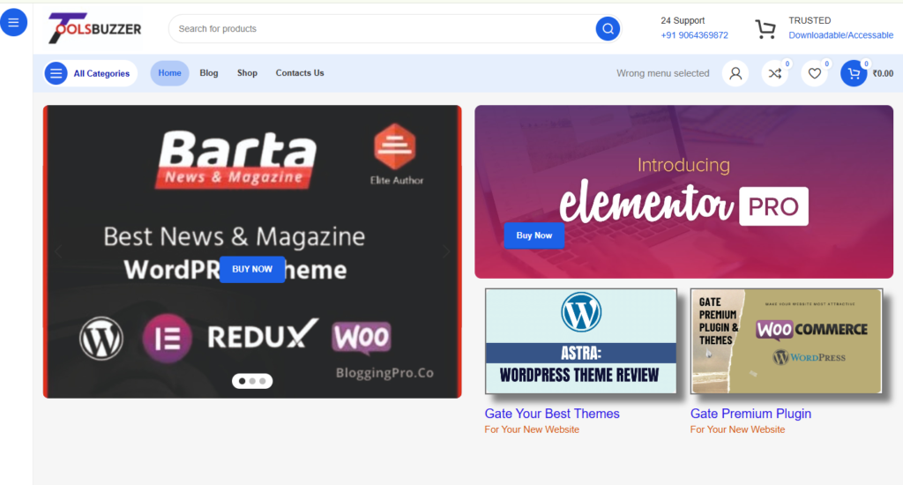Viewport: 903px width, 485px height.
Task: Open Gate Your Best Themes link
Action: [552, 414]
